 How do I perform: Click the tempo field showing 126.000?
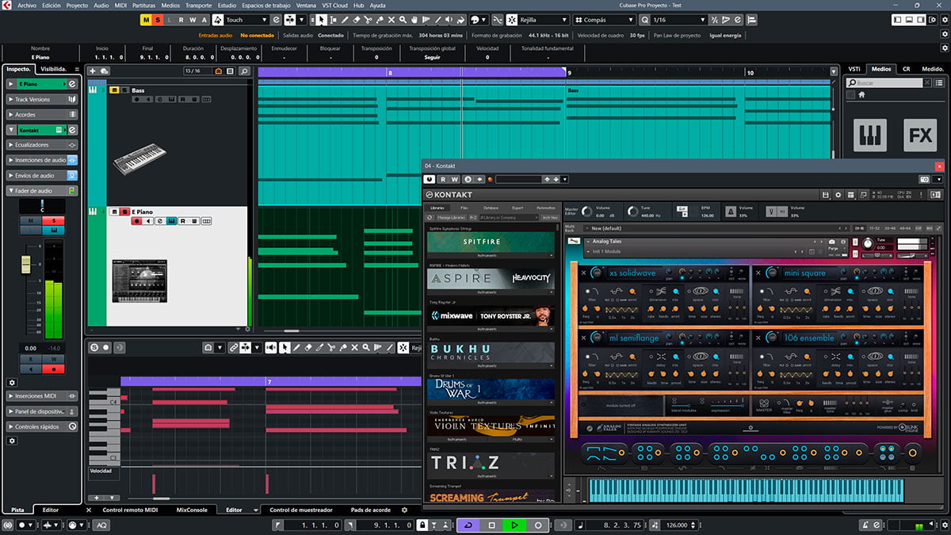(677, 525)
